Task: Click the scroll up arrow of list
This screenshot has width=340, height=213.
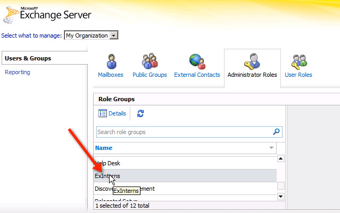Action: point(281,158)
